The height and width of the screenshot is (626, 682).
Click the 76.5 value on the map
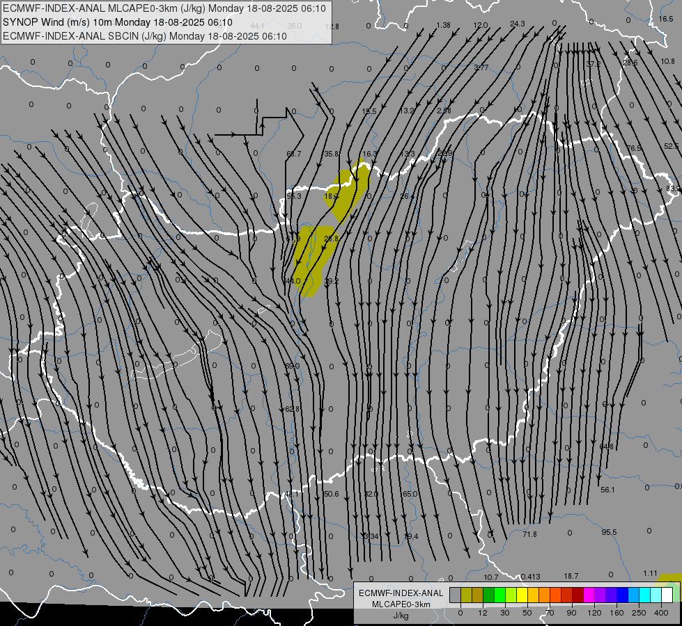click(634, 148)
